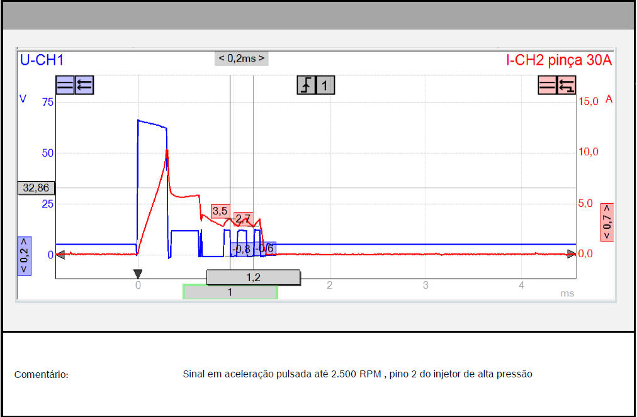
Task: Click the green-bordered box labeled 1
Action: point(230,292)
